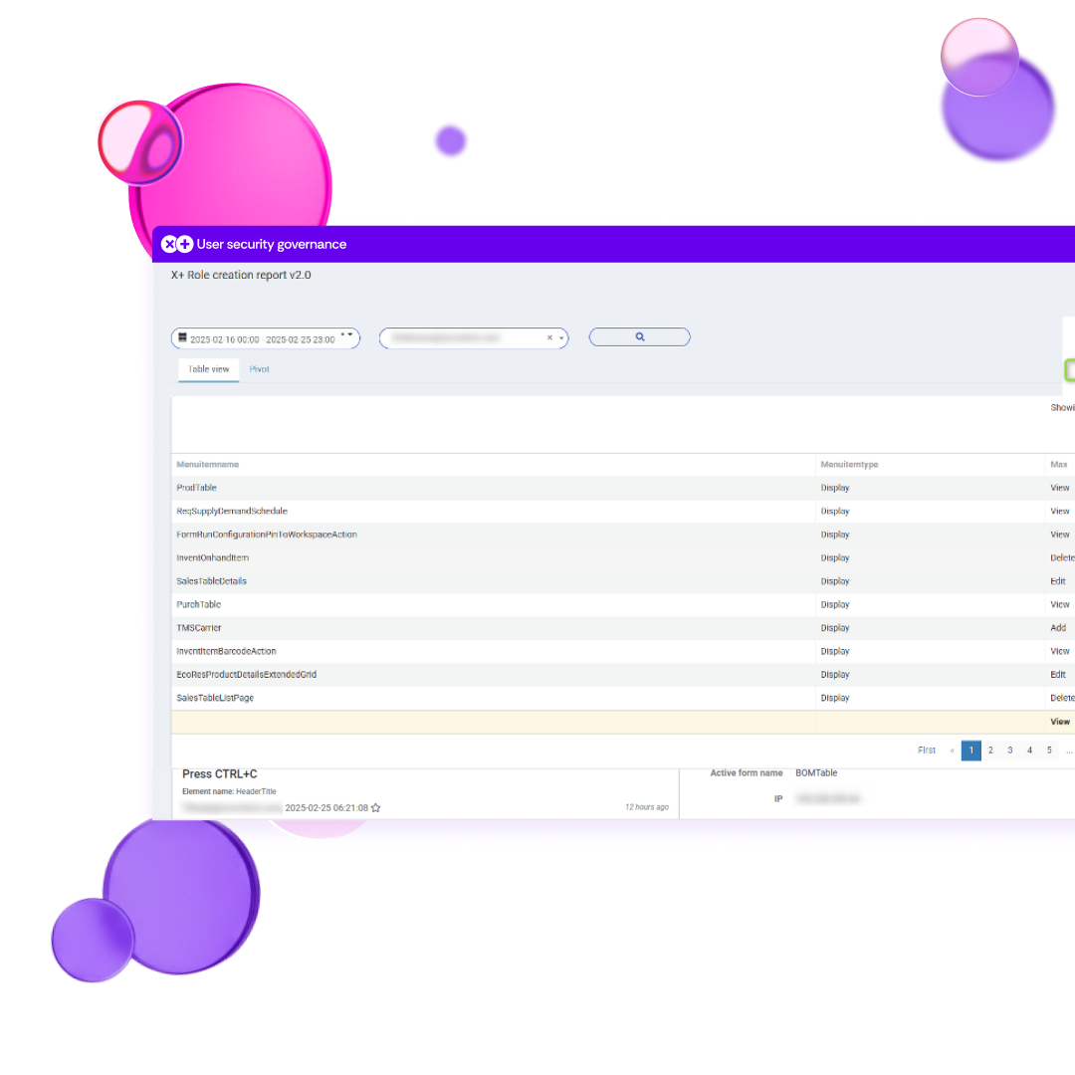This screenshot has width=1075, height=1075.
Task: Open hidden pages via the pagination ellipsis
Action: click(x=1068, y=751)
